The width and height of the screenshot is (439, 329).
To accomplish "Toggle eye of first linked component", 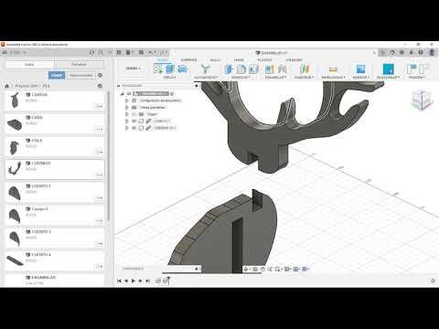I will pos(134,121).
